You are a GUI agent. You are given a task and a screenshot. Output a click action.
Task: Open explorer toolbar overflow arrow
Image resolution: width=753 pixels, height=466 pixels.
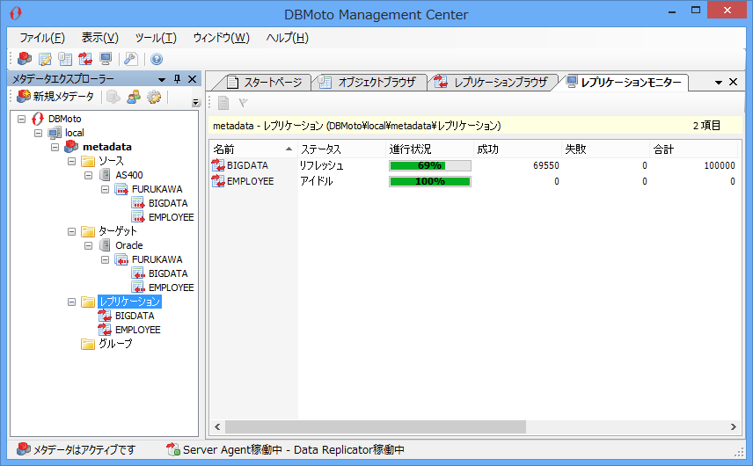pos(195,102)
